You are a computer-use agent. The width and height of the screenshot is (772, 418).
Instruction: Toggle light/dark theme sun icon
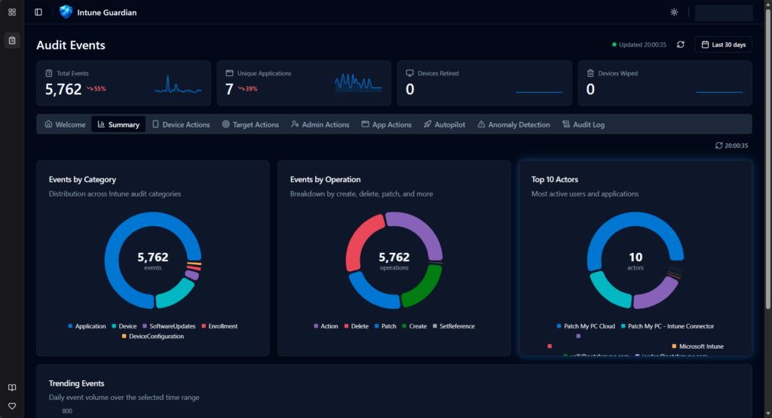click(674, 12)
